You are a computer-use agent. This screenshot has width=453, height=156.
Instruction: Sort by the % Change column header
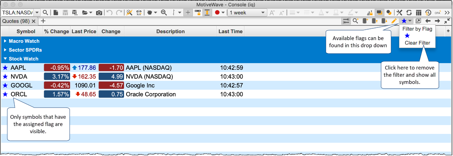pos(56,31)
